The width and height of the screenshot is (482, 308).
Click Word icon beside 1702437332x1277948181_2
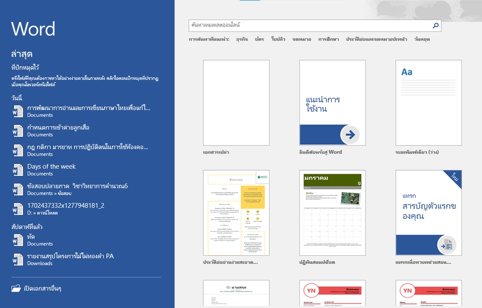[18, 209]
